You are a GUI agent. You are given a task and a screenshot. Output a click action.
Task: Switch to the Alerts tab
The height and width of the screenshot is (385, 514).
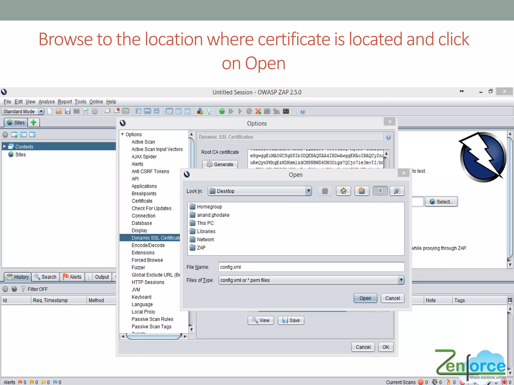72,277
